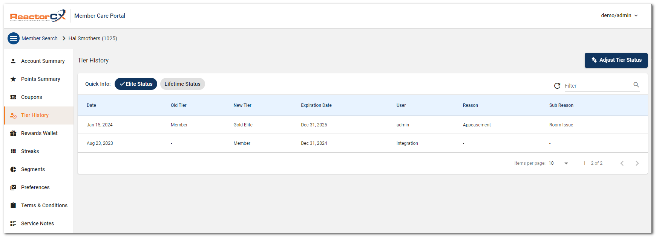Open Rewards Wallet from sidebar
656x237 pixels.
click(x=39, y=133)
